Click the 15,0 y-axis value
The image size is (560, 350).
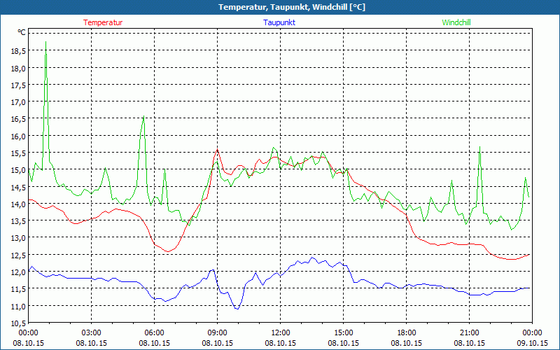pos(19,170)
